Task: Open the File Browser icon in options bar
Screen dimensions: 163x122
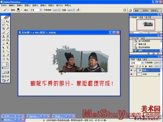Action: coord(125,10)
